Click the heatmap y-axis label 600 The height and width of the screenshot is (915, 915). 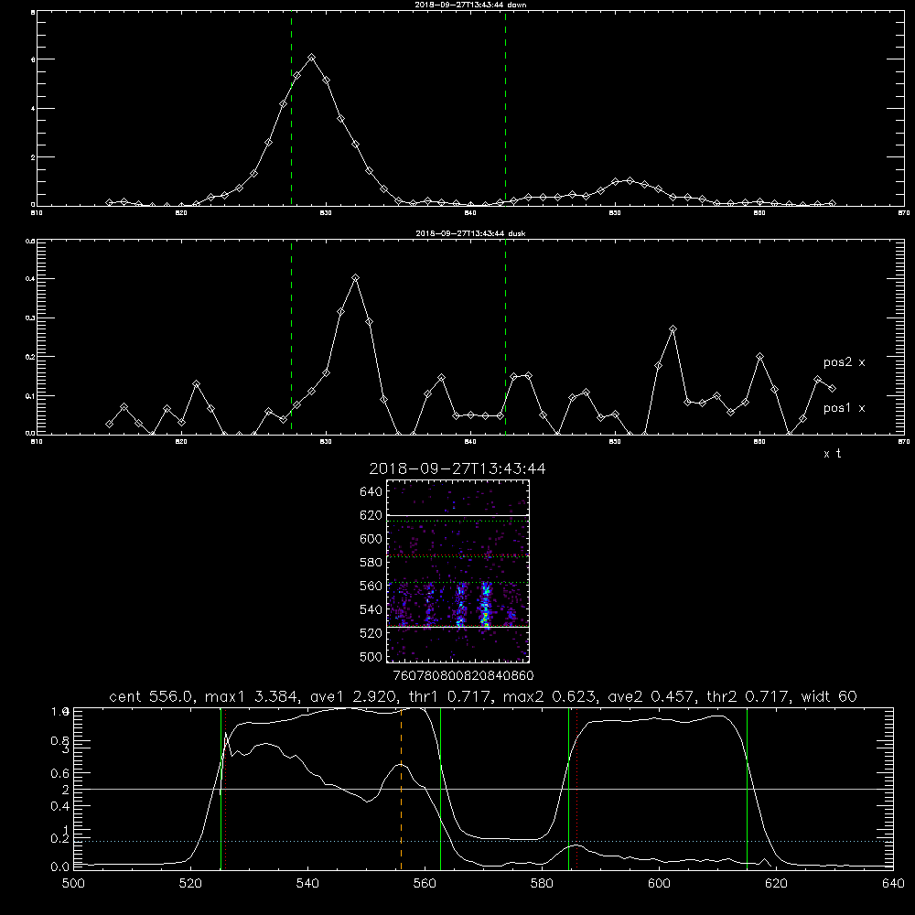point(371,539)
